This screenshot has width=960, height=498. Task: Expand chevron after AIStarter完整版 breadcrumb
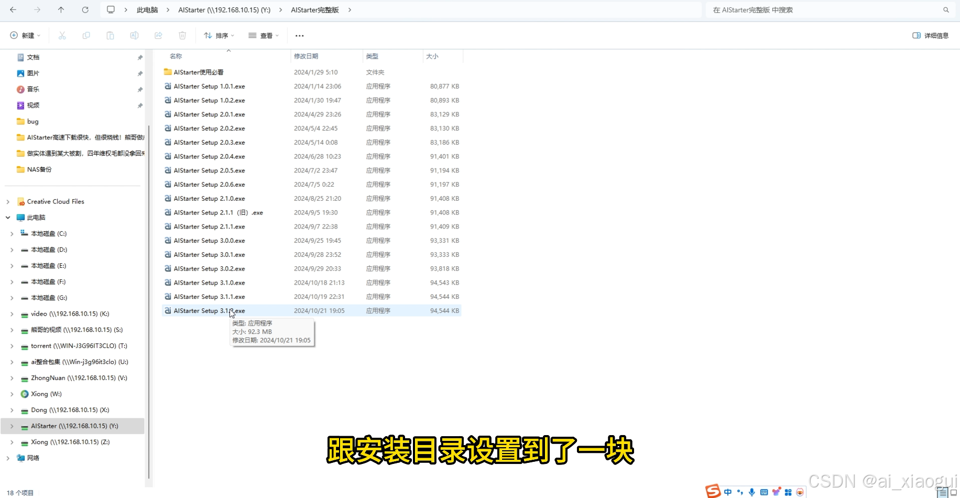350,10
